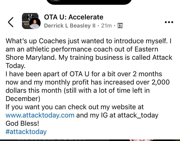Screen dimensions: 180x141
Task: Open the OTA U: Accelerate group title
Action: pos(73,17)
